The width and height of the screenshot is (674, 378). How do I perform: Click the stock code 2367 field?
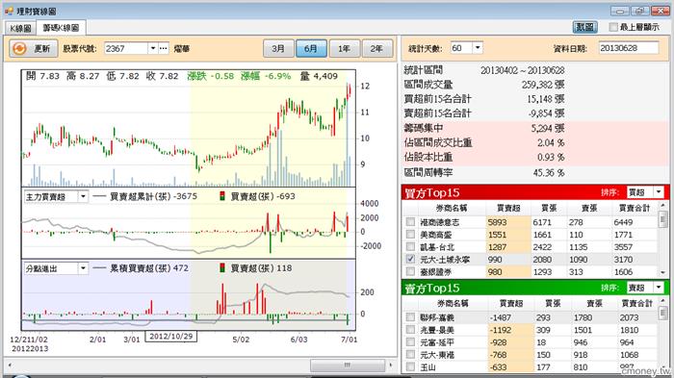click(x=126, y=48)
